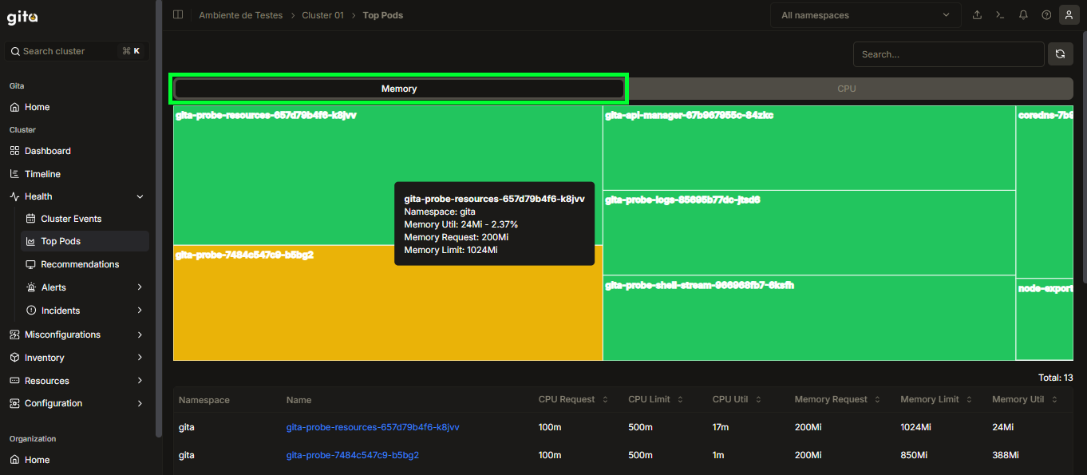Collapse the Health section chevron
This screenshot has width=1087, height=475.
pos(140,196)
